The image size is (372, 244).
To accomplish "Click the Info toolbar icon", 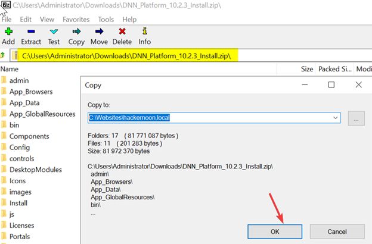I will click(145, 31).
